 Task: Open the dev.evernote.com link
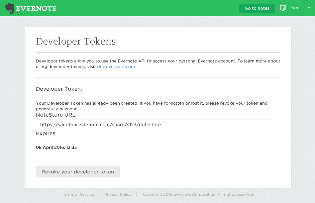pos(116,66)
